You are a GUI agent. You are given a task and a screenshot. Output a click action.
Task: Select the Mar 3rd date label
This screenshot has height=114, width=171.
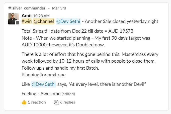(x=59, y=8)
